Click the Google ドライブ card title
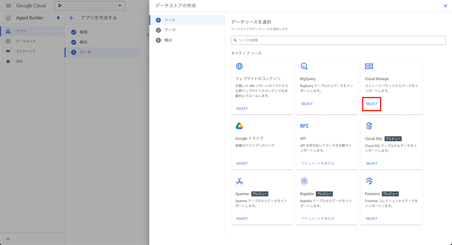452x245 pixels. tap(249, 138)
